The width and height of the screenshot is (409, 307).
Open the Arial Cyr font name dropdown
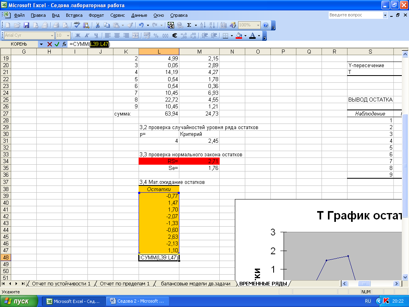tap(52, 36)
